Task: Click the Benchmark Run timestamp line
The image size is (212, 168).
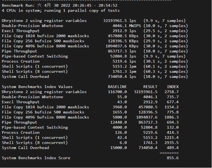Action: pyautogui.click(x=60, y=5)
